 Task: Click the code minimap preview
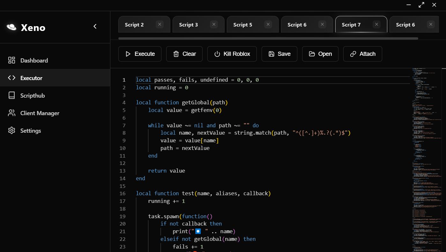427,159
